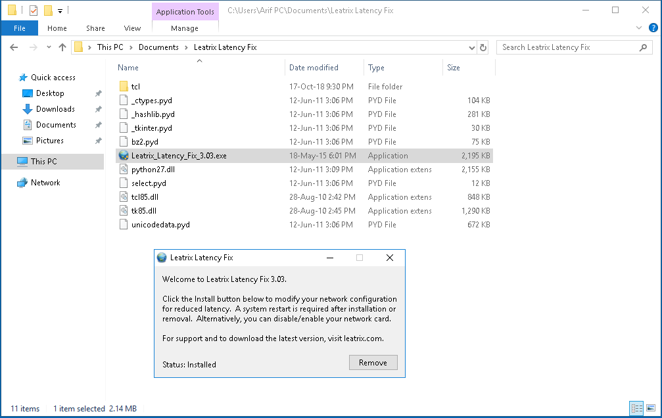Switch to large thumbnails view icon
Image resolution: width=662 pixels, height=418 pixels.
point(651,408)
